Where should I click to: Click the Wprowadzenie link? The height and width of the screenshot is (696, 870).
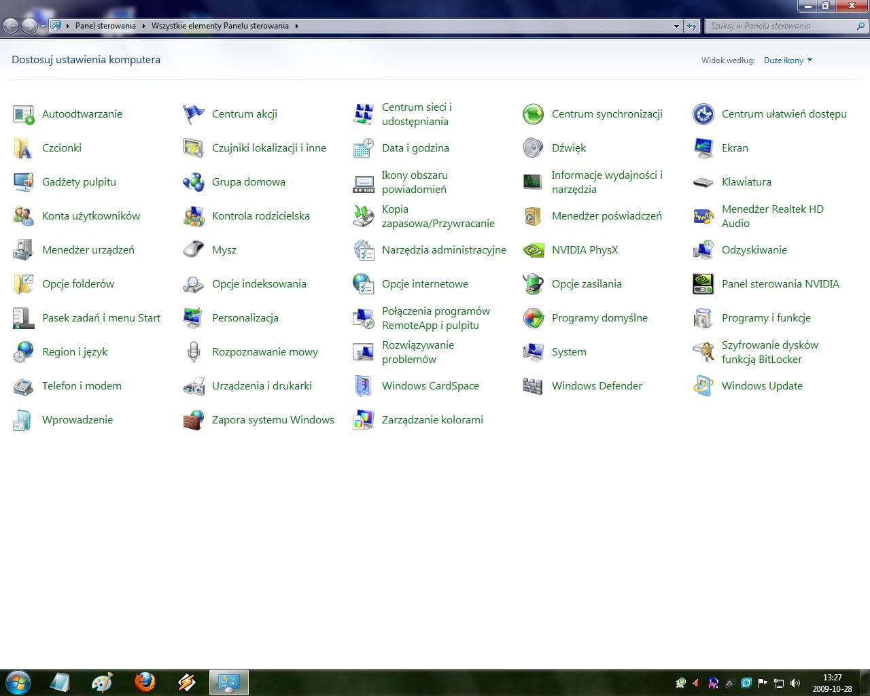77,420
